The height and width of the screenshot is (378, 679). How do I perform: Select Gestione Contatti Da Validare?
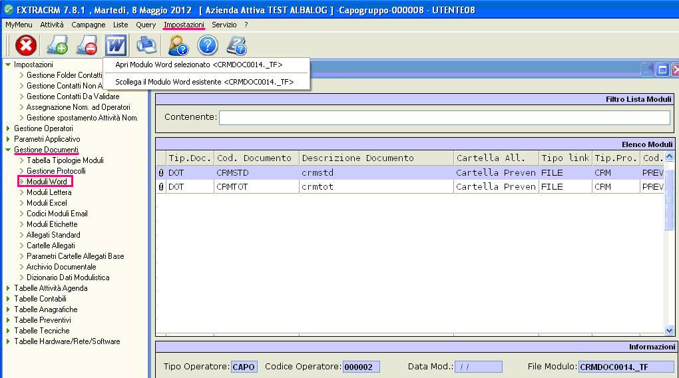pos(73,96)
